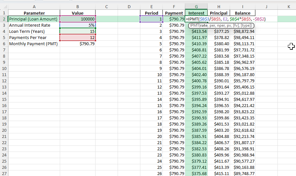Click the 'Interest' header cell
The height and width of the screenshot is (176, 296).
point(196,13)
